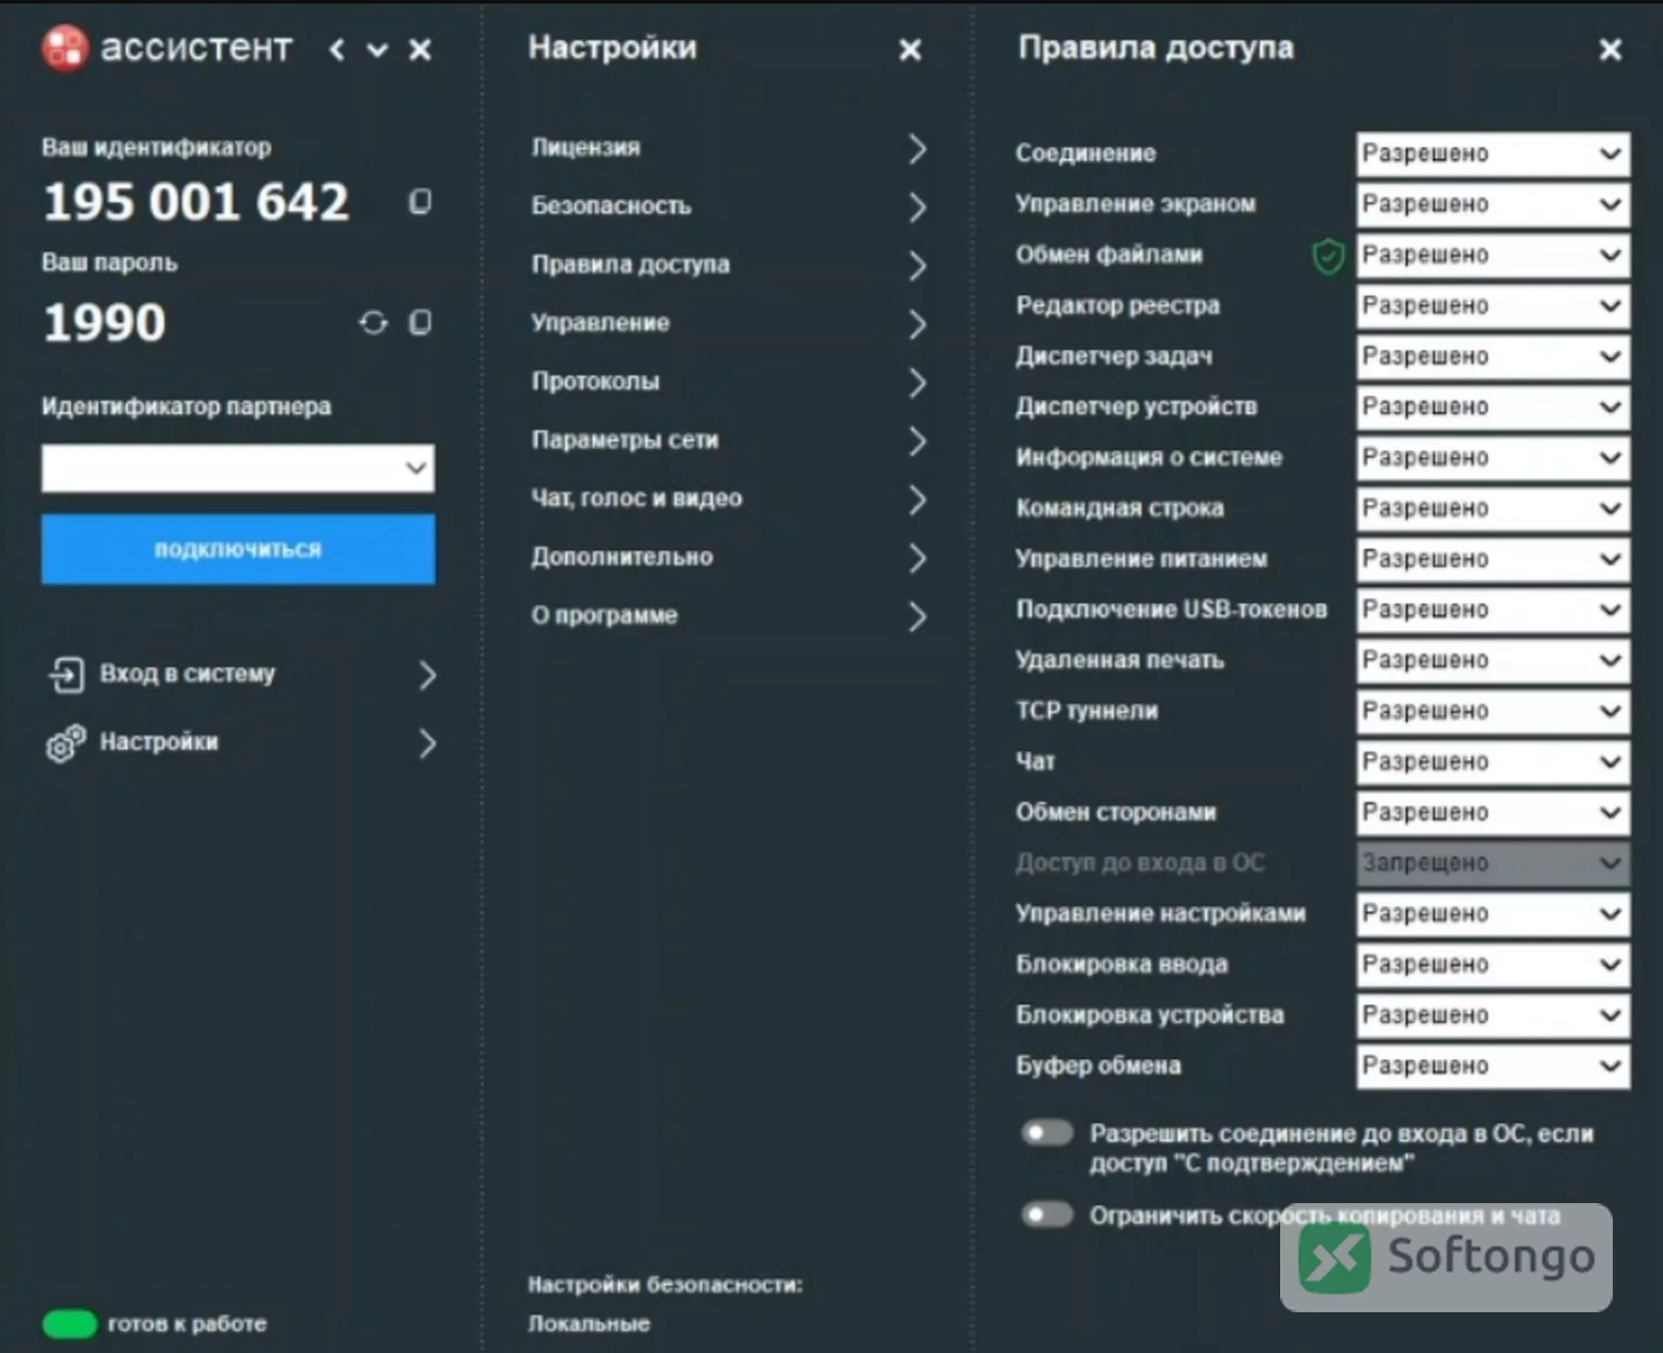Open the Управление экраном dropdown
The width and height of the screenshot is (1663, 1353).
coord(1493,204)
